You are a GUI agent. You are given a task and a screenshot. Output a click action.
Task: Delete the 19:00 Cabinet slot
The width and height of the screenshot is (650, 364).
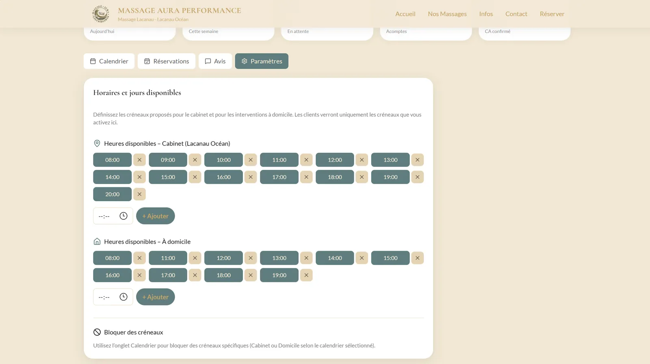[418, 177]
